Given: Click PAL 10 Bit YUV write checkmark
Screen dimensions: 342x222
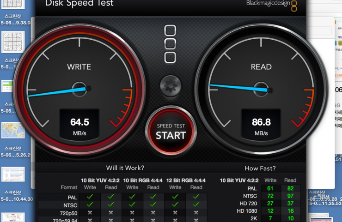Looking at the screenshot, I should 90,197.
